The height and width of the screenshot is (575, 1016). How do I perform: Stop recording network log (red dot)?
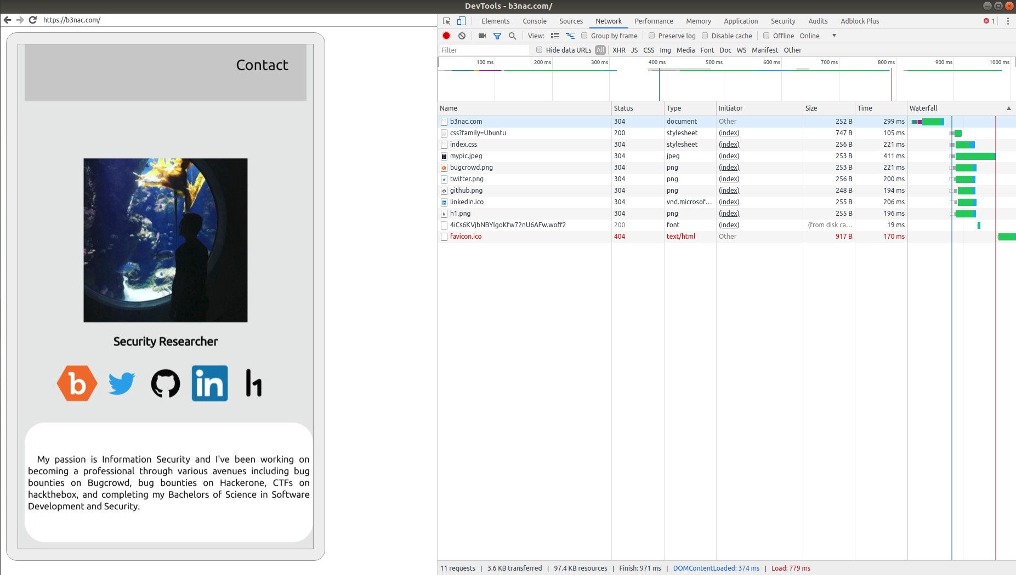[446, 36]
